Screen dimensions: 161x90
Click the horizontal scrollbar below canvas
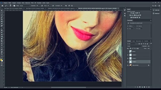[x=68, y=87]
